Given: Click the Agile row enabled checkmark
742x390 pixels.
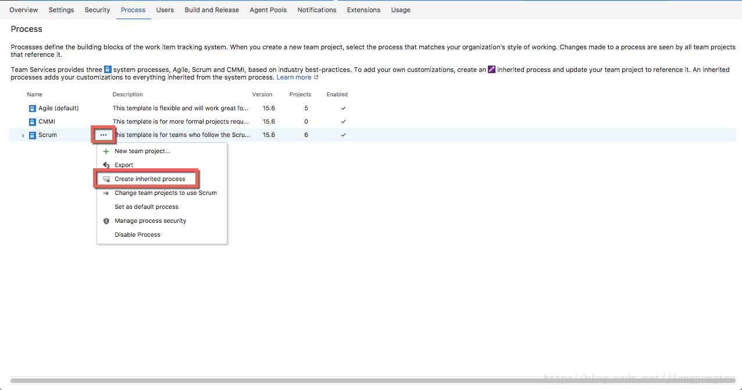Looking at the screenshot, I should pyautogui.click(x=343, y=108).
